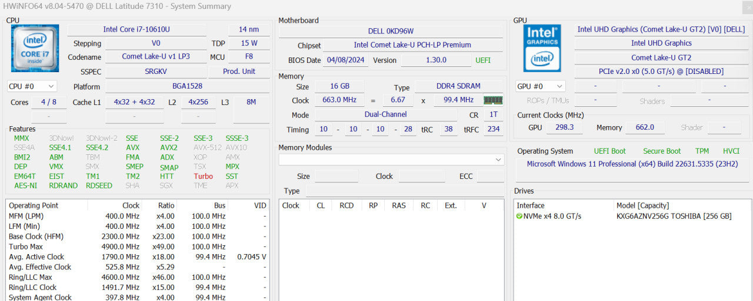
Task: Click the 14 nm process field
Action: [249, 29]
